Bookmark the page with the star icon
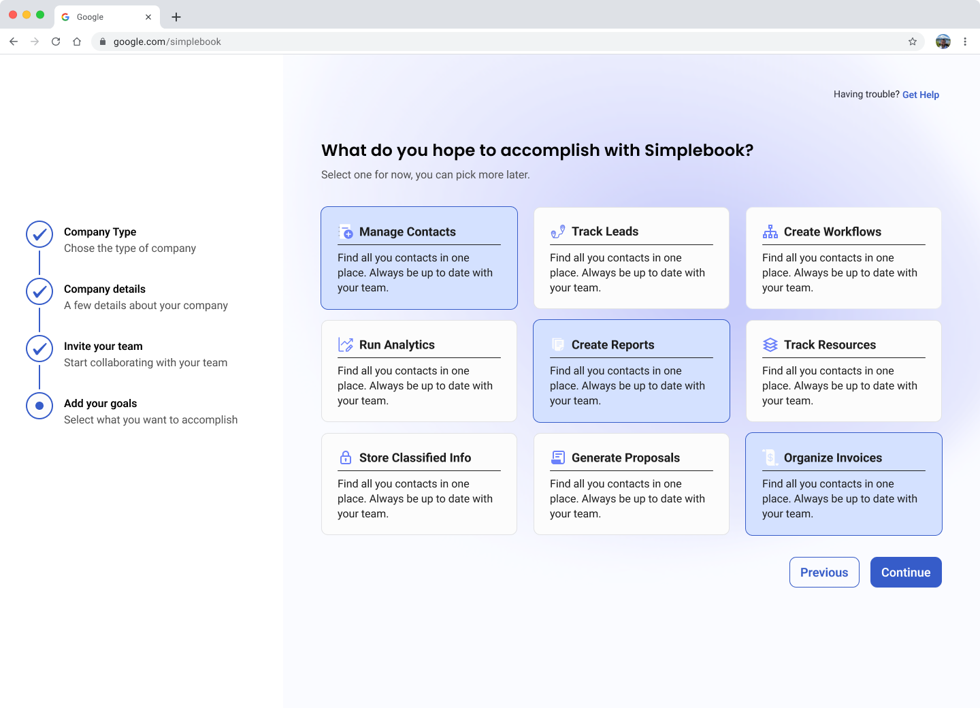The height and width of the screenshot is (708, 980). click(x=913, y=42)
